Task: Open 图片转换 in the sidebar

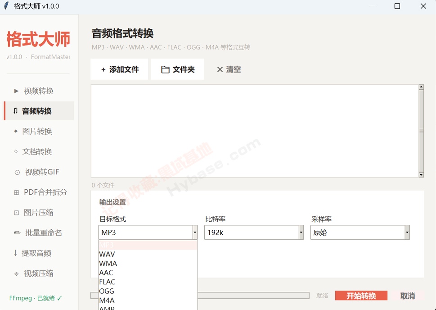Action: [39, 131]
